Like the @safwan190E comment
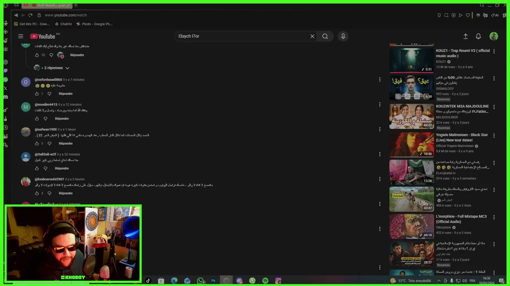Viewport: 510px width, 286px height. pyautogui.click(x=37, y=143)
